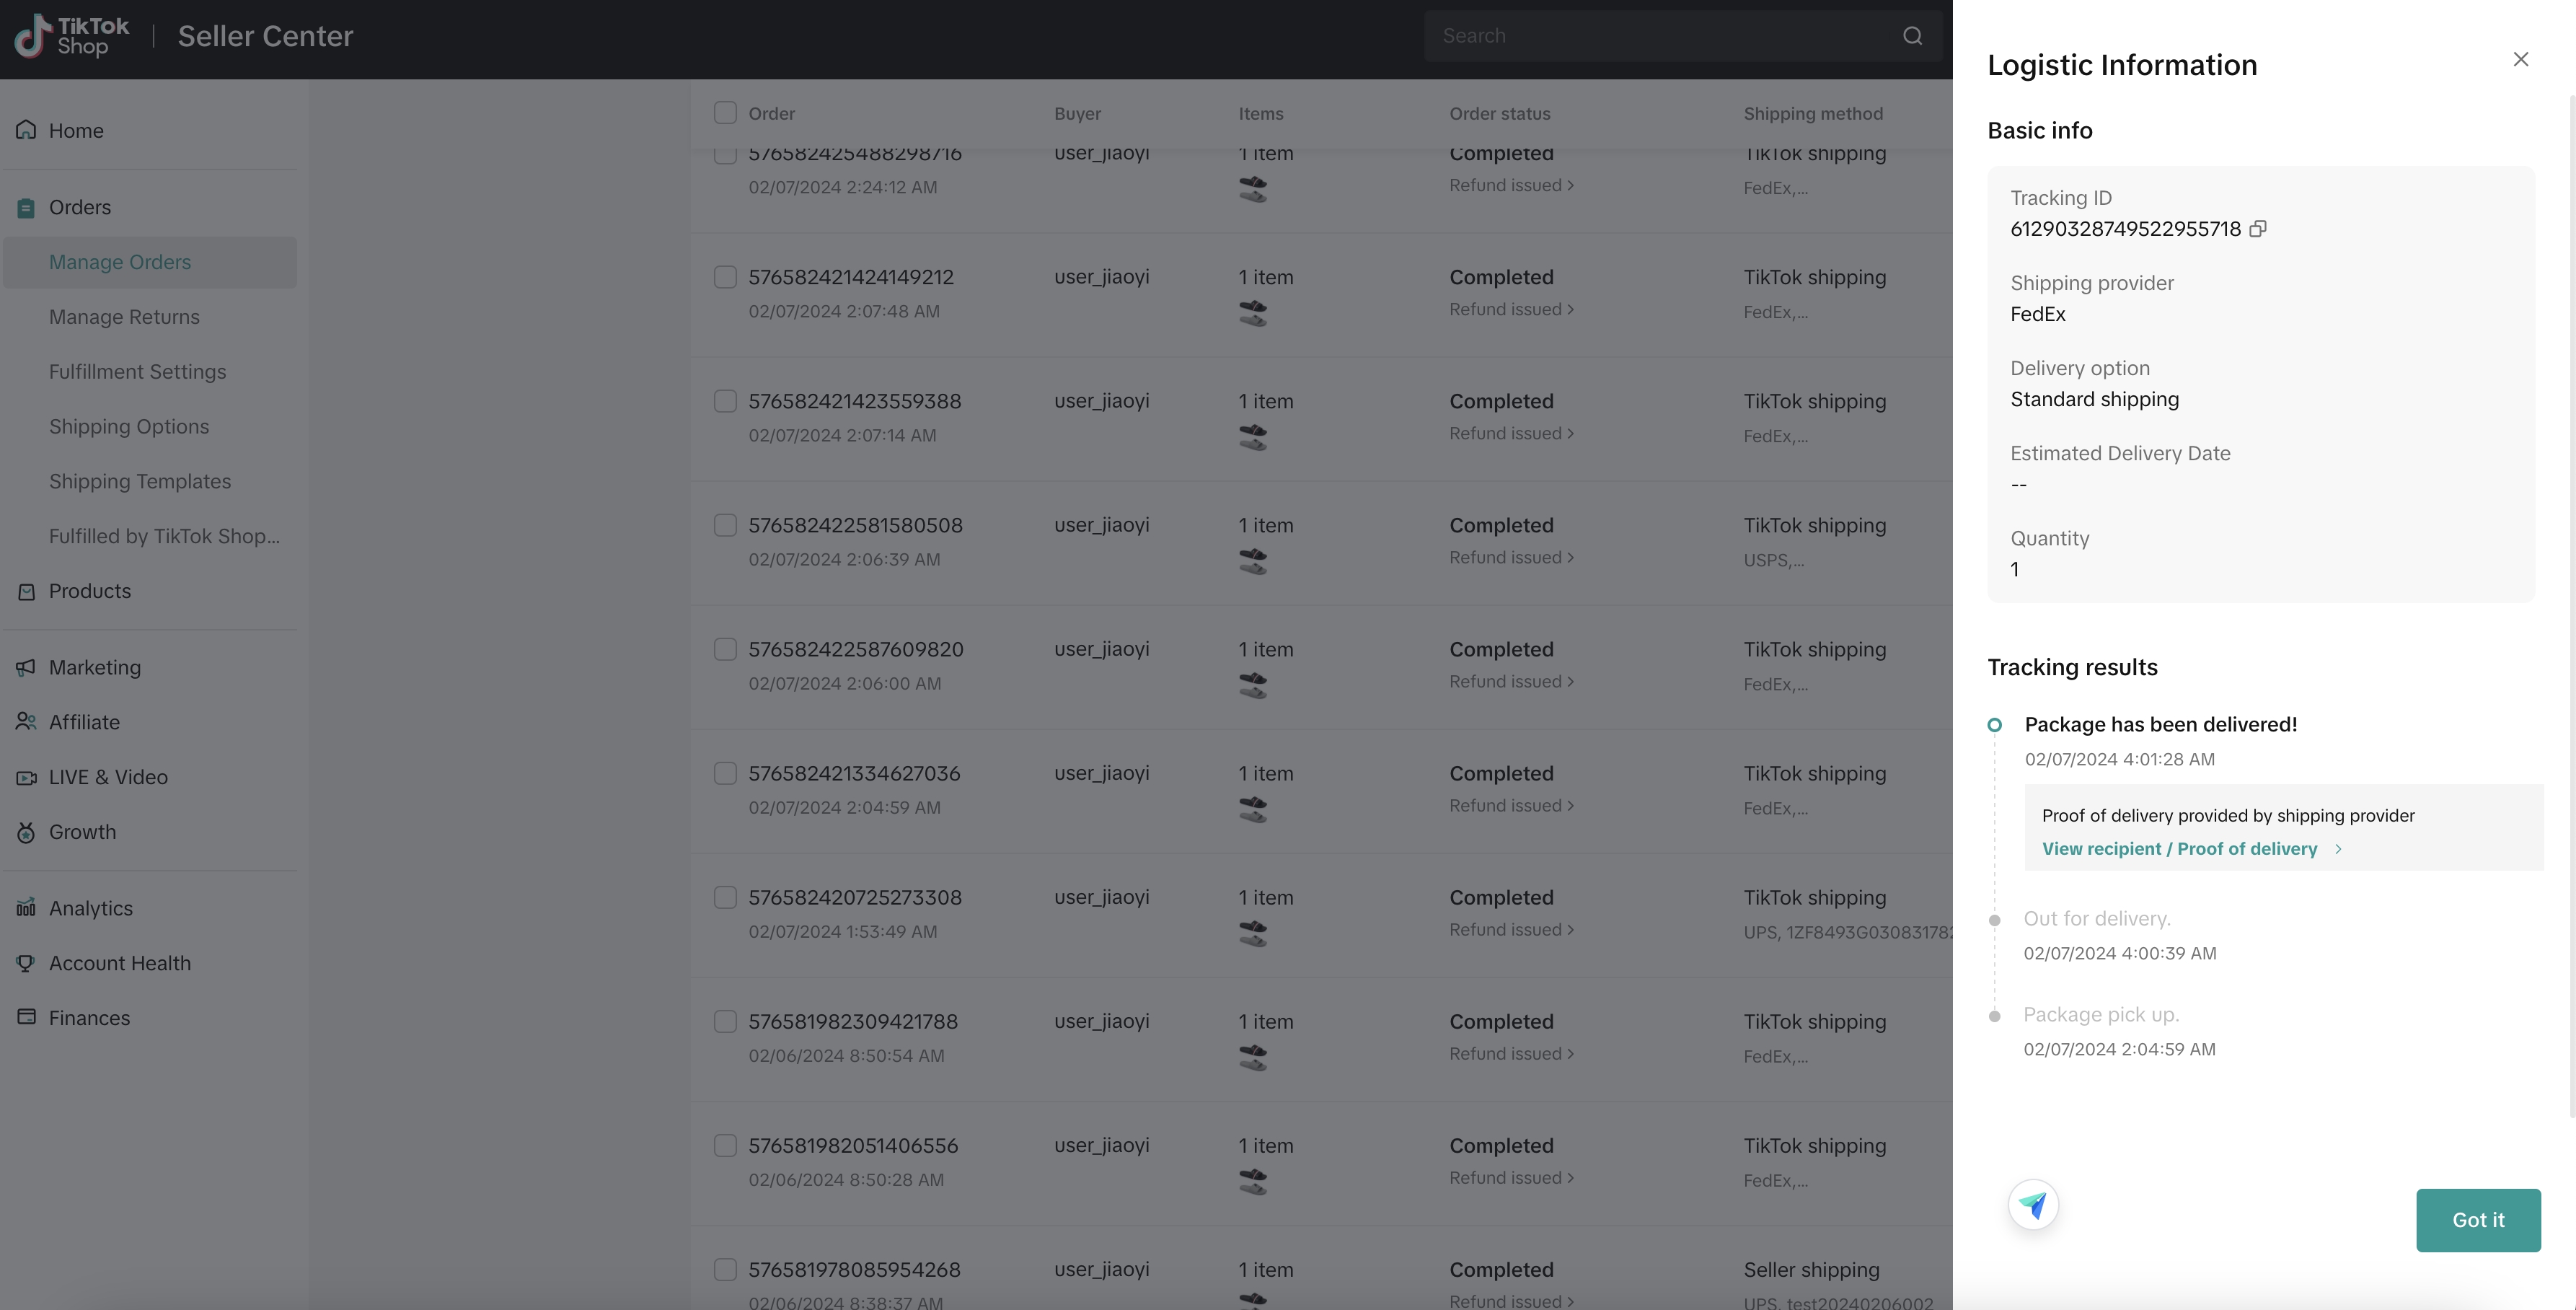The width and height of the screenshot is (2576, 1310).
Task: Select the header checkbox next to Order
Action: click(725, 112)
